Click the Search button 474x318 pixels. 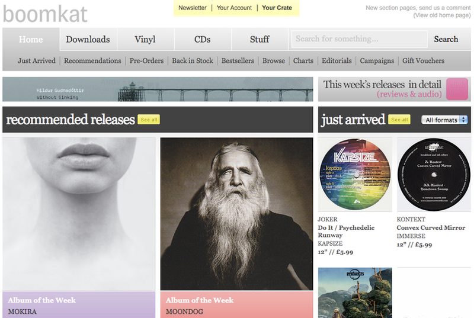point(446,39)
